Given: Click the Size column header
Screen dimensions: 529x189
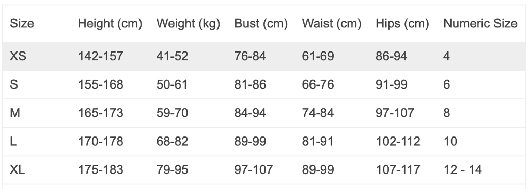Looking at the screenshot, I should [22, 24].
